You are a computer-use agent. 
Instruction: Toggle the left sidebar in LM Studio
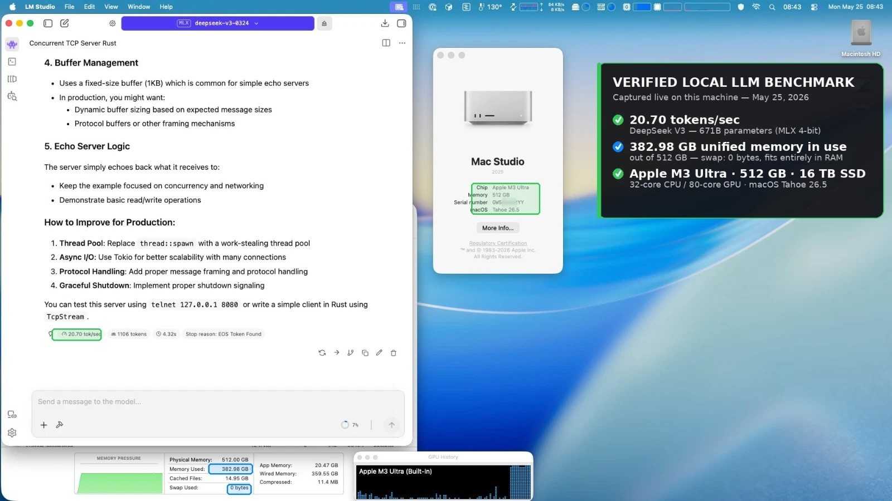(x=48, y=23)
